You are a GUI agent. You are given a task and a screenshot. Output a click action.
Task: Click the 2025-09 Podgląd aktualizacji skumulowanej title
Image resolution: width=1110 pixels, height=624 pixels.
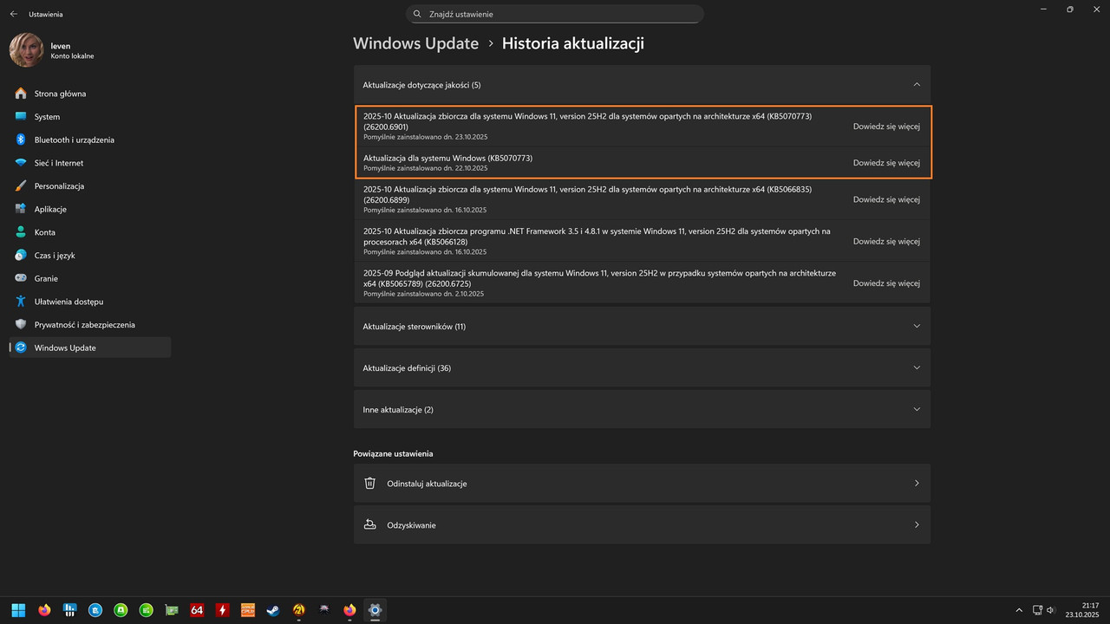pos(599,278)
